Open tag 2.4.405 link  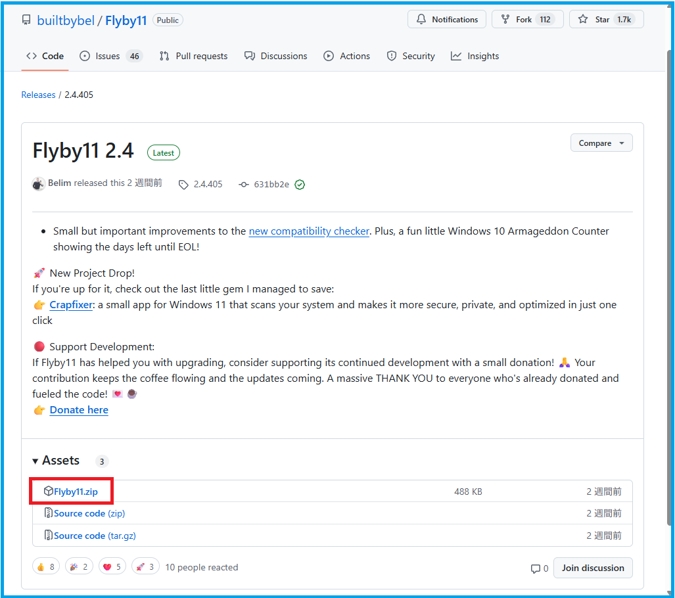tap(208, 184)
